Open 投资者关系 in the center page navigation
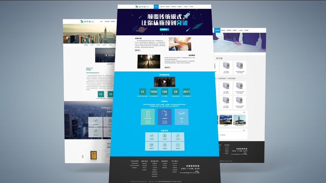The image size is (326, 183). pyautogui.click(x=174, y=7)
